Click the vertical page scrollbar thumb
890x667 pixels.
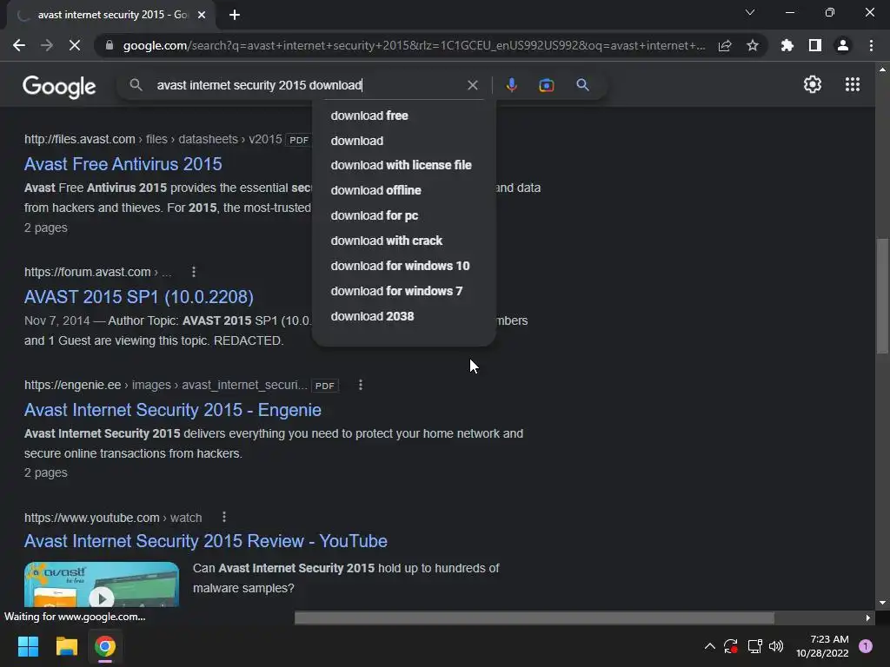pyautogui.click(x=882, y=296)
